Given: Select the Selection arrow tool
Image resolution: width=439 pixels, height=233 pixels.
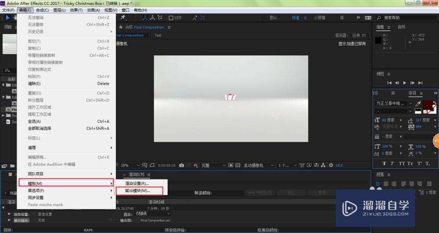Looking at the screenshot, I should coord(7,18).
